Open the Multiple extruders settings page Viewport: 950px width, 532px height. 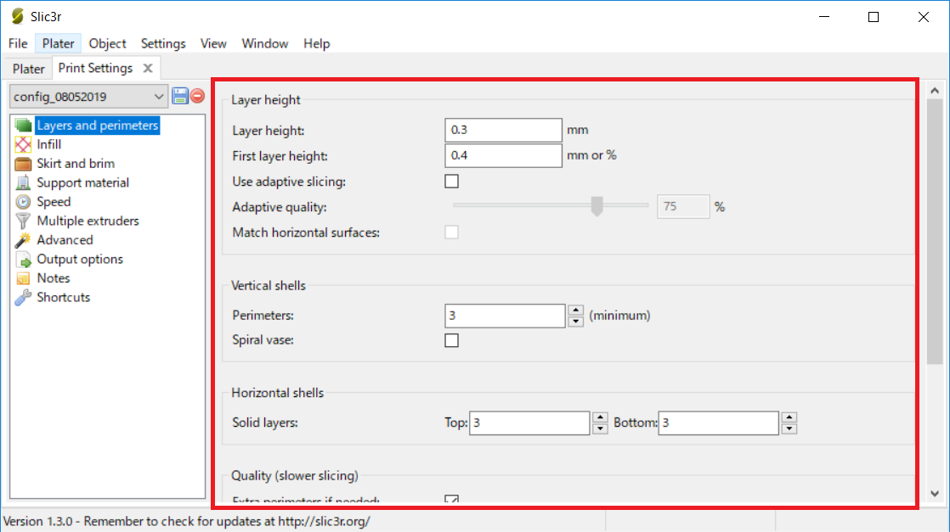point(88,221)
